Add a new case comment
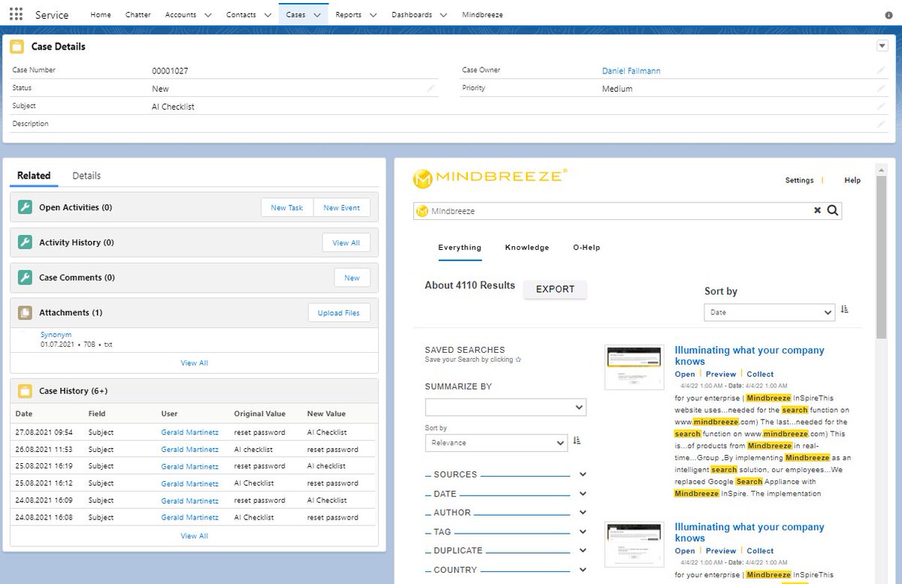 (352, 278)
